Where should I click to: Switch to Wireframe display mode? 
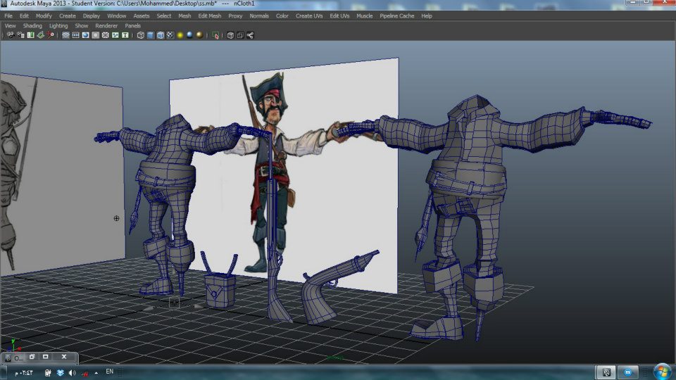[x=141, y=35]
